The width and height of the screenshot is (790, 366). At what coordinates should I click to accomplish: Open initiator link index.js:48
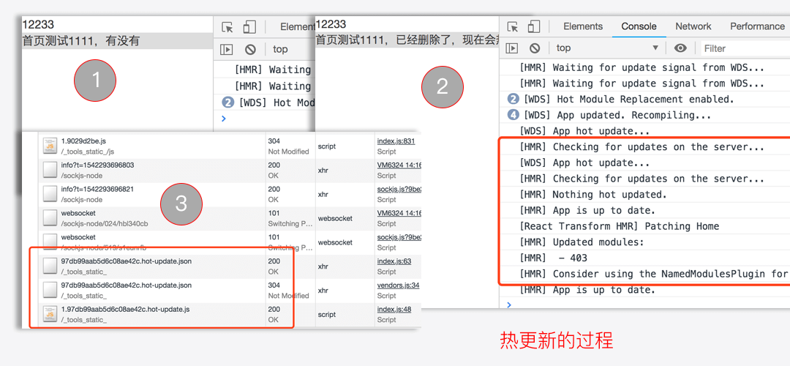(394, 309)
